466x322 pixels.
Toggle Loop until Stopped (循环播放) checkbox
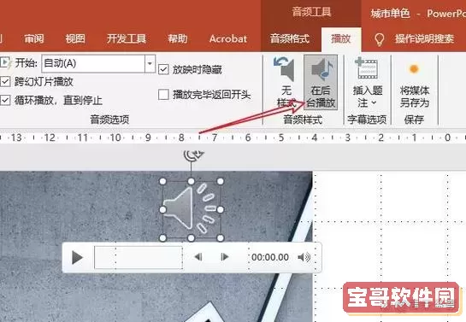coord(5,100)
